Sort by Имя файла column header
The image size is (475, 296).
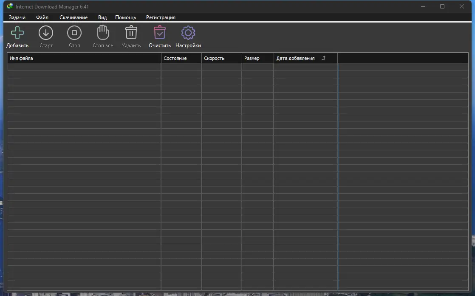click(84, 58)
